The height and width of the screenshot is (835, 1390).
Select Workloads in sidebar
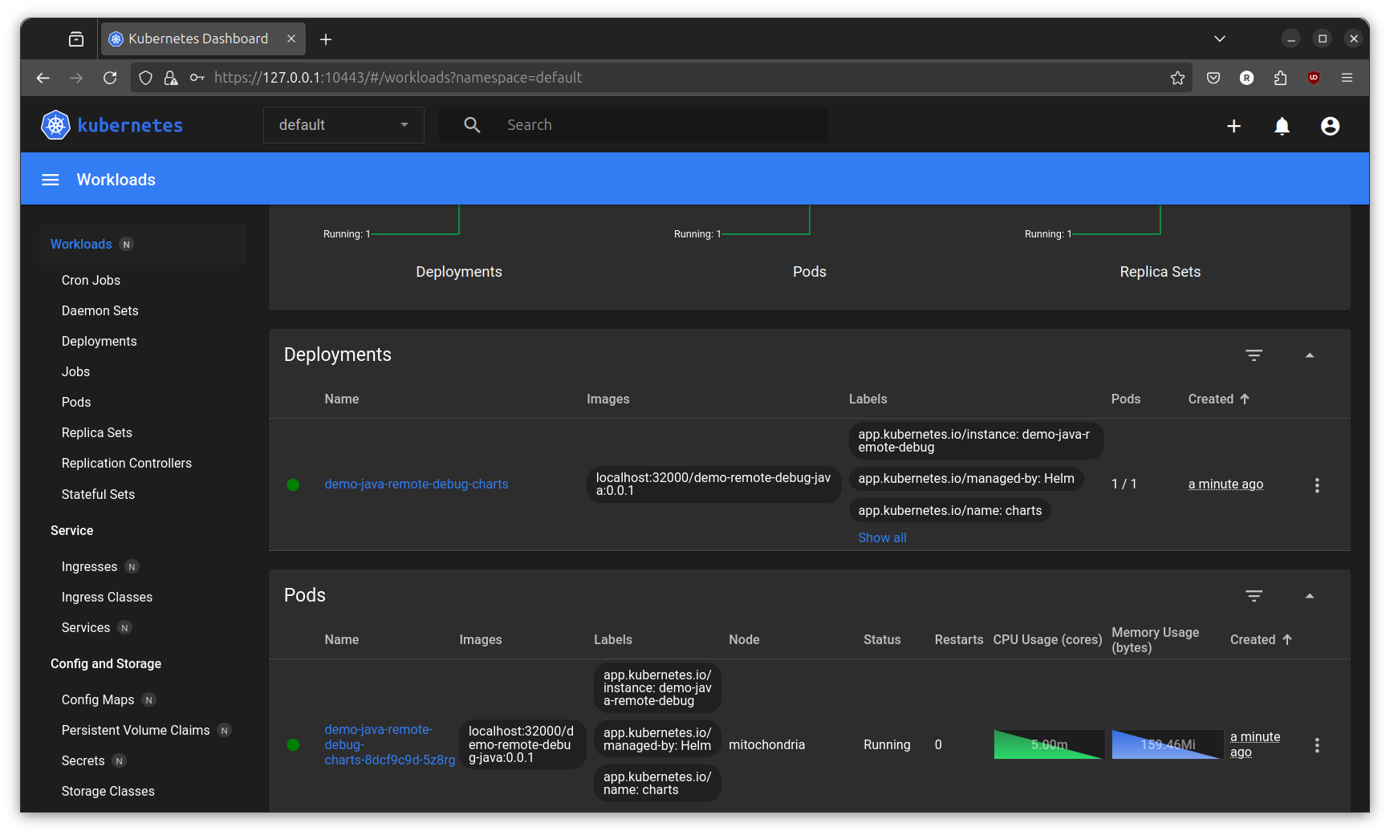coord(81,244)
